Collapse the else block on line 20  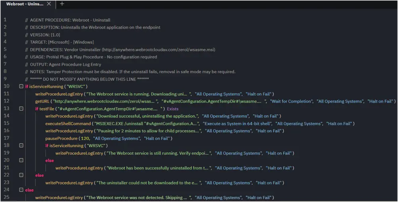(x=21, y=160)
